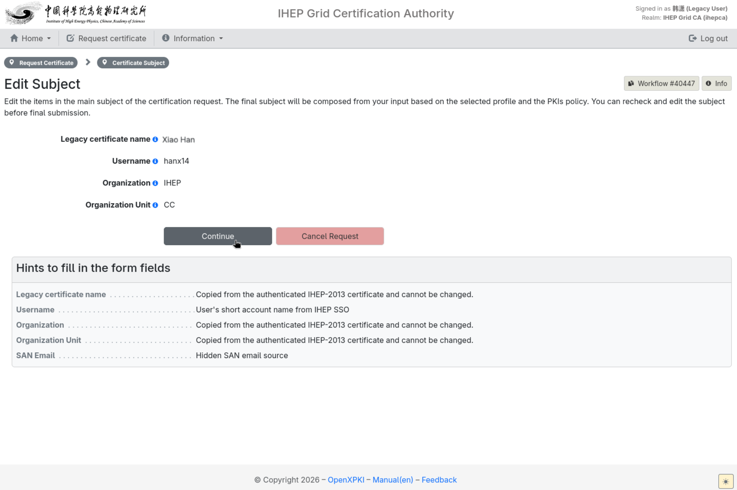Viewport: 737px width, 490px height.
Task: Open the Request certificate menu item
Action: pos(106,39)
